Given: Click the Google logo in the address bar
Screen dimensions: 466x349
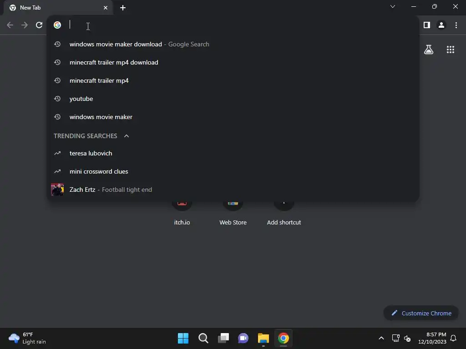Looking at the screenshot, I should tap(57, 25).
